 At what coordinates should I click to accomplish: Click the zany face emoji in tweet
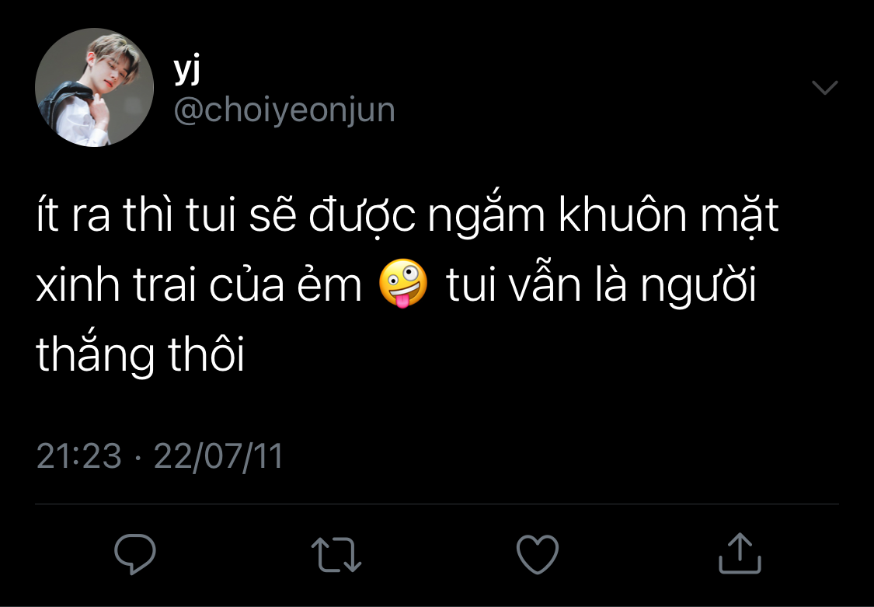[403, 284]
